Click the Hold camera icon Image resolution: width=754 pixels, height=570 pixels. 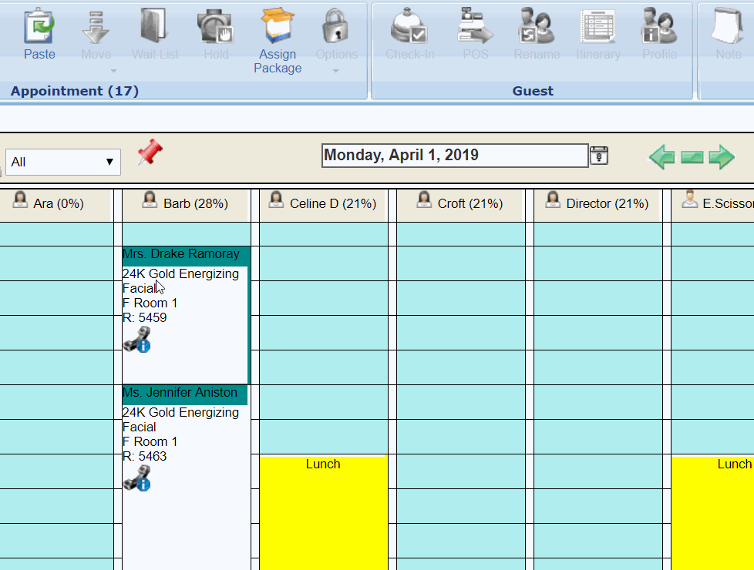click(x=215, y=27)
